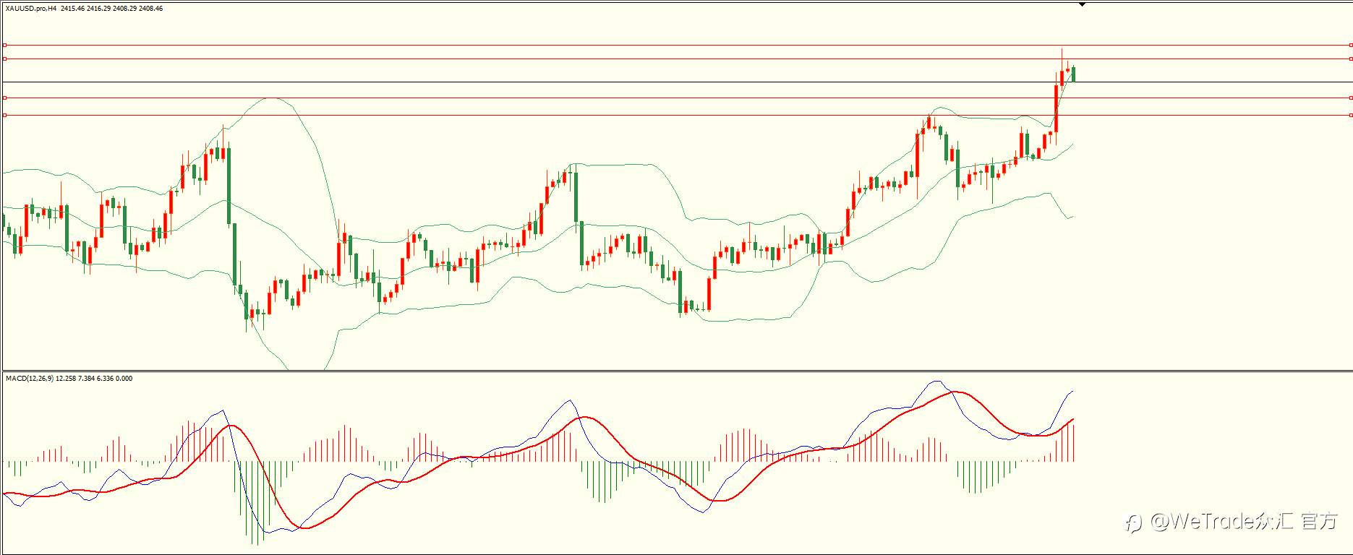Screen dimensions: 1353x555
Task: Click the latest green candlestick at chart's right edge
Action: [1073, 74]
